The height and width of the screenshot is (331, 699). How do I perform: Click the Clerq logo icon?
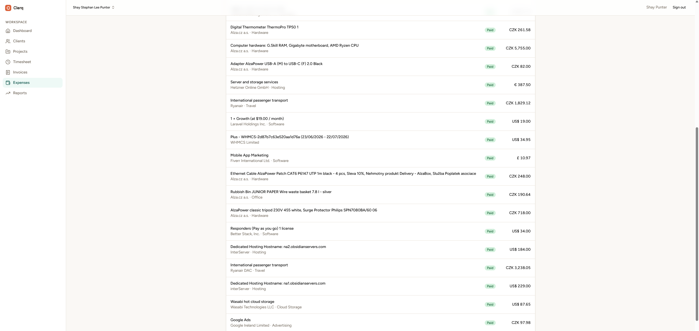pos(8,8)
